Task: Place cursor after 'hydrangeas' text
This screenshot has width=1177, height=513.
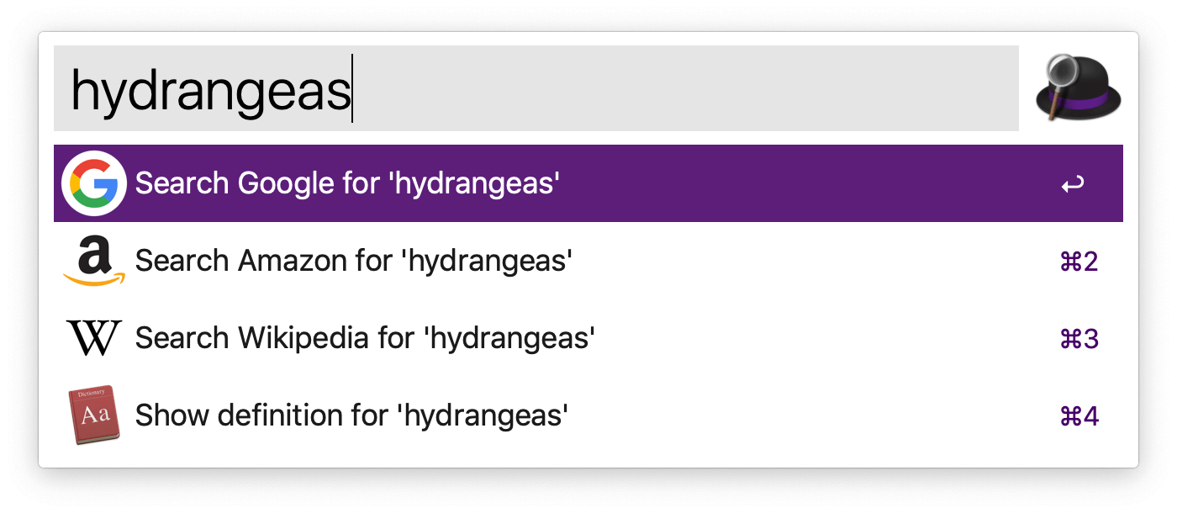Action: (x=353, y=87)
